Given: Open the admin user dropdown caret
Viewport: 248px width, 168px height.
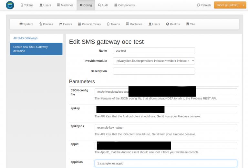Looking at the screenshot, I should click(x=243, y=5).
